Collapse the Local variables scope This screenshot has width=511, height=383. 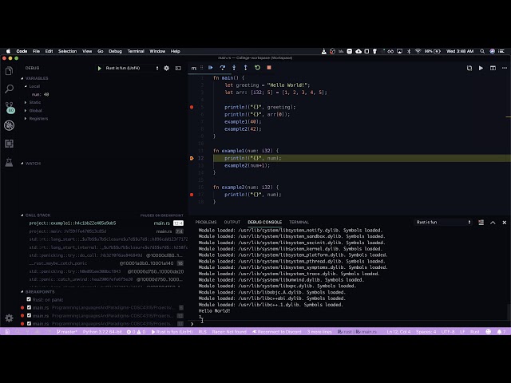(x=26, y=86)
